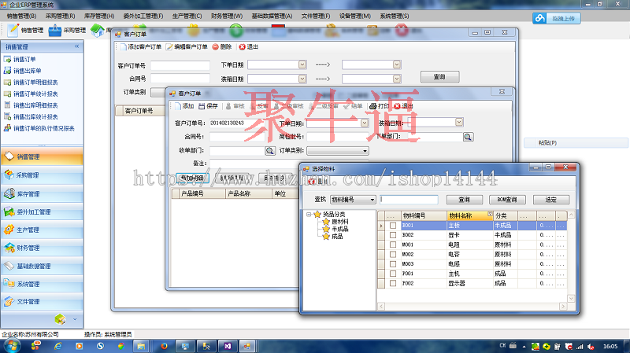Open Internet Explorer from the taskbar
Screen dimensions: 630x353
tap(57, 346)
